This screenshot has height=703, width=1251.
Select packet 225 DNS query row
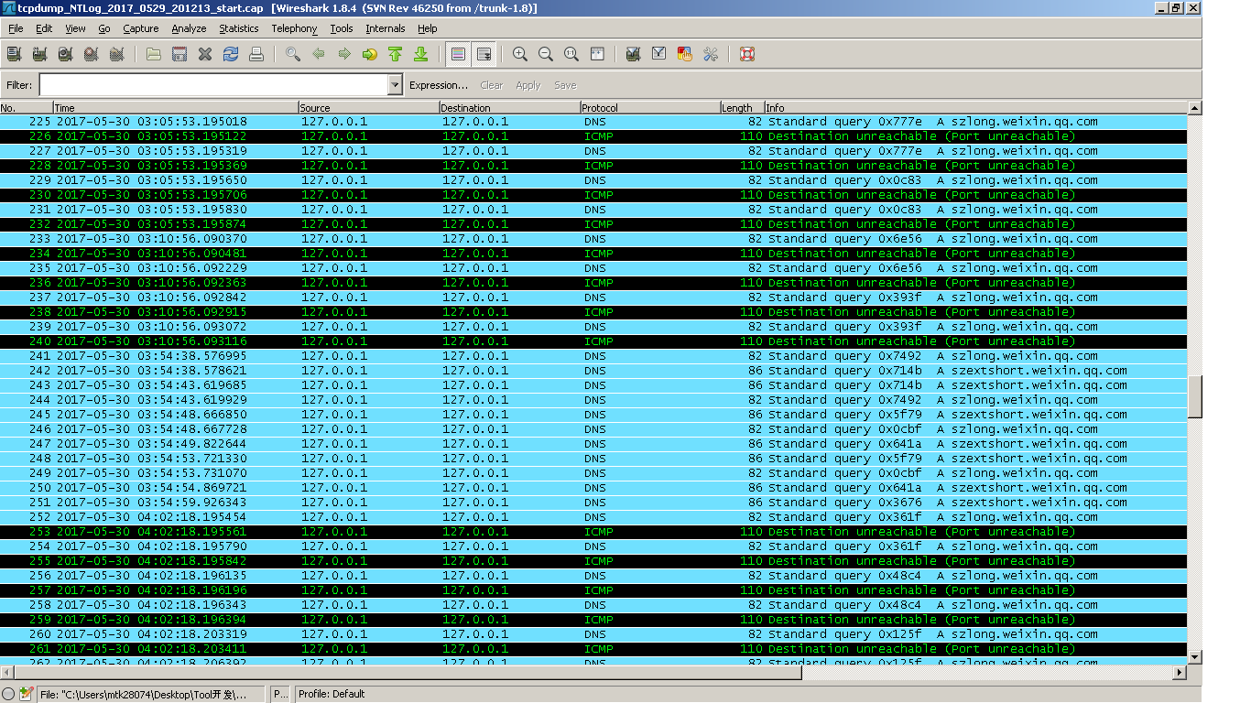pyautogui.click(x=593, y=122)
